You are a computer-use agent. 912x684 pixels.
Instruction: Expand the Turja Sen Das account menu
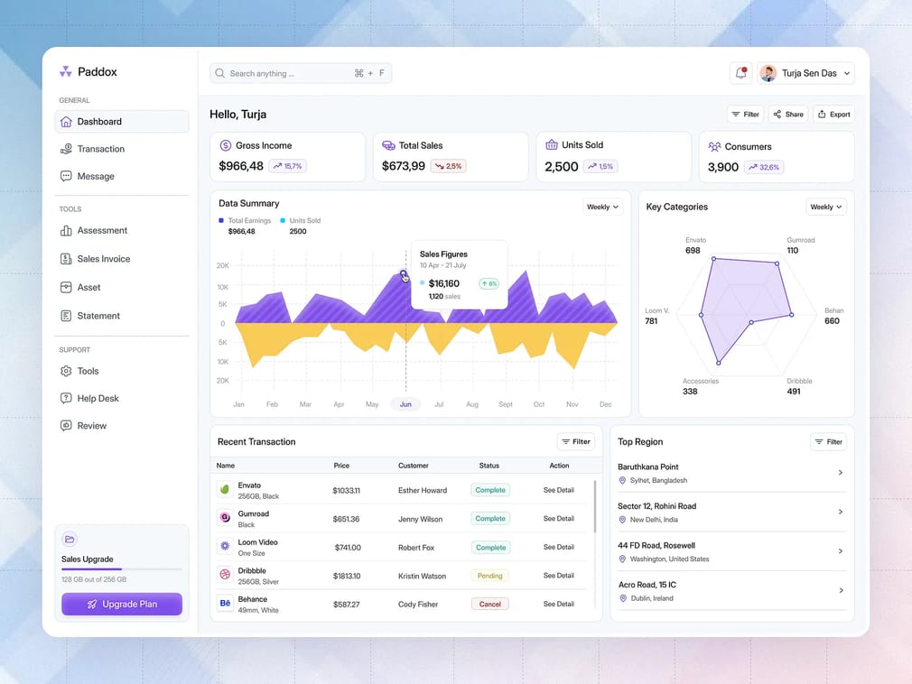click(x=847, y=73)
